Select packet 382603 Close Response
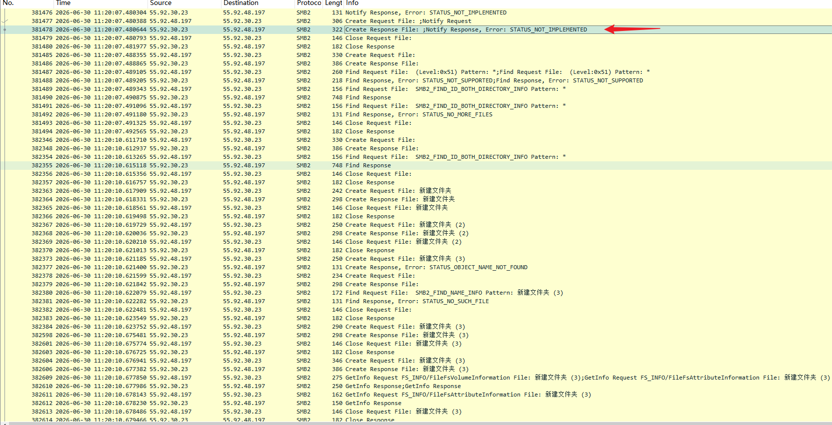 pyautogui.click(x=416, y=352)
